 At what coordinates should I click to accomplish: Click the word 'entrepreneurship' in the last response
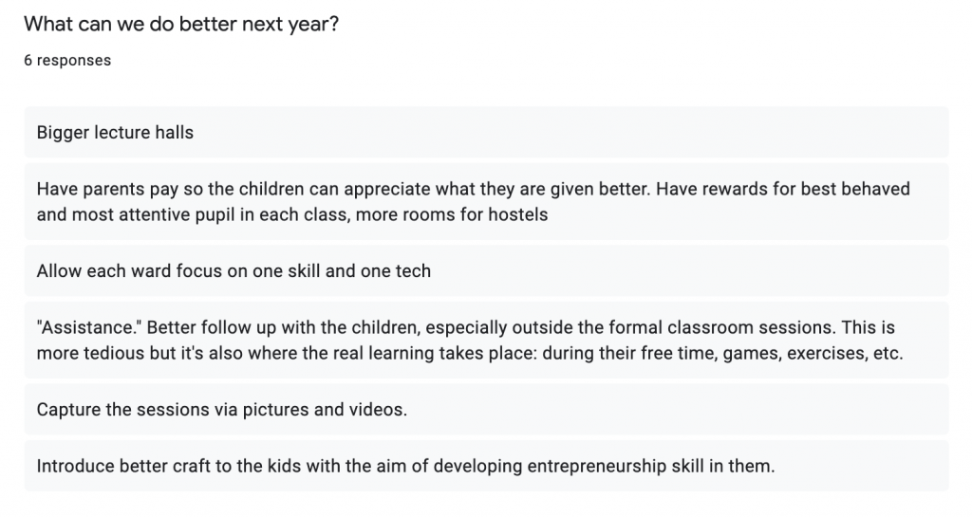point(597,466)
